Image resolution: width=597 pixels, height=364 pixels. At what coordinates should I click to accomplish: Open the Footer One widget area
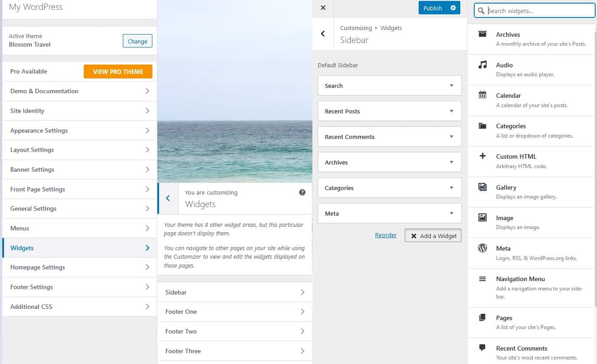(x=234, y=312)
